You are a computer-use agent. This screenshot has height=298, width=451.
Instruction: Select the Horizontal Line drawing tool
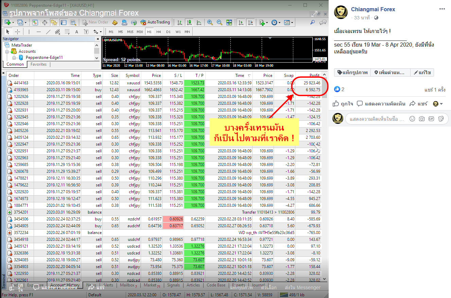(x=39, y=32)
